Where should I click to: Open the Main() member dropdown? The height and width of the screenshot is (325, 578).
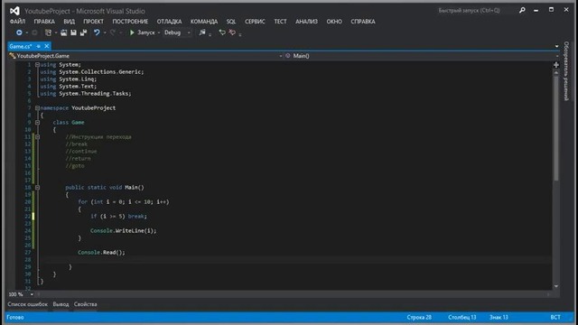(x=422, y=56)
